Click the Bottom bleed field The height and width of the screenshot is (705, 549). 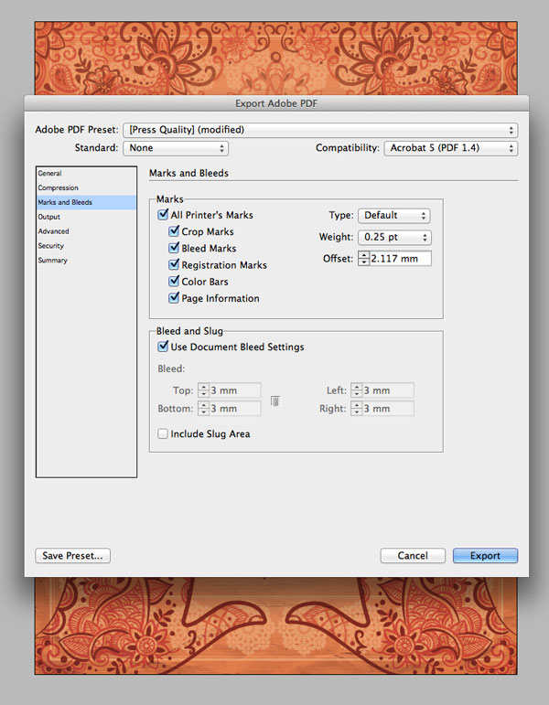235,408
